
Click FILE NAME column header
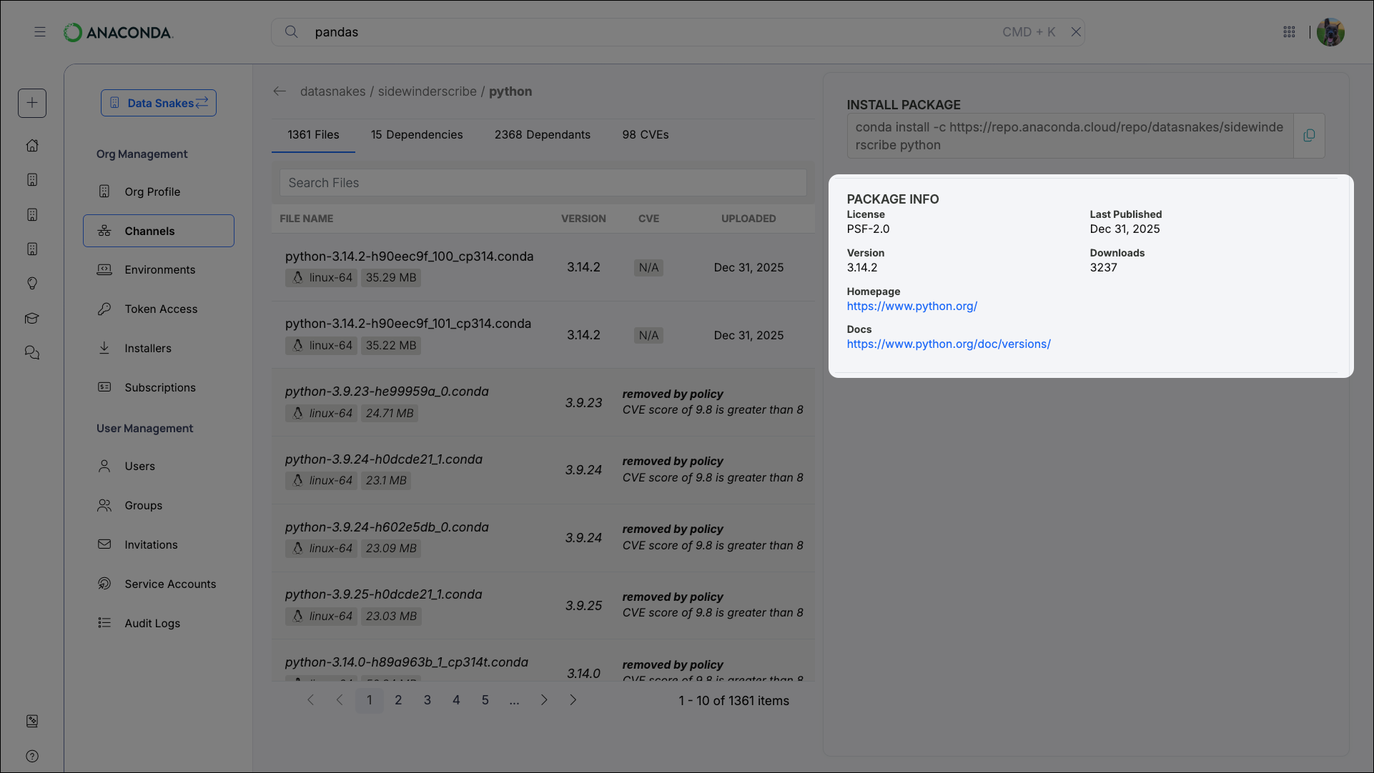point(306,219)
